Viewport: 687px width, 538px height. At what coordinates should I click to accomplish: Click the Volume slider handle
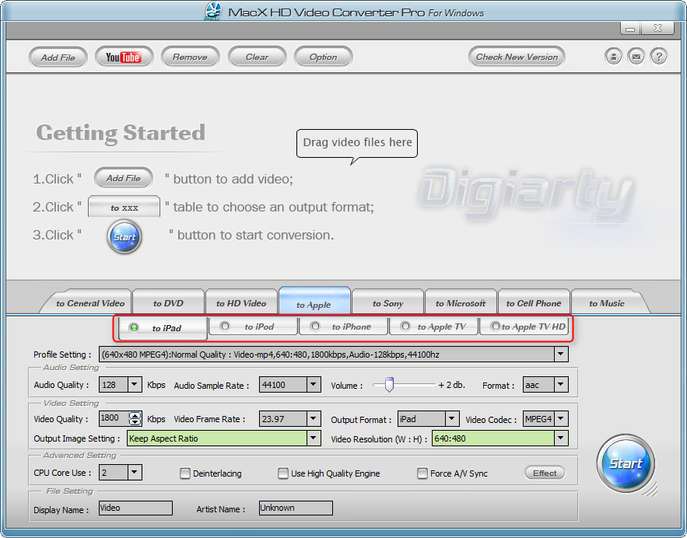pyautogui.click(x=389, y=384)
